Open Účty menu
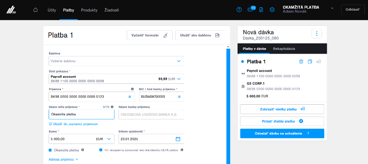 tap(52, 10)
